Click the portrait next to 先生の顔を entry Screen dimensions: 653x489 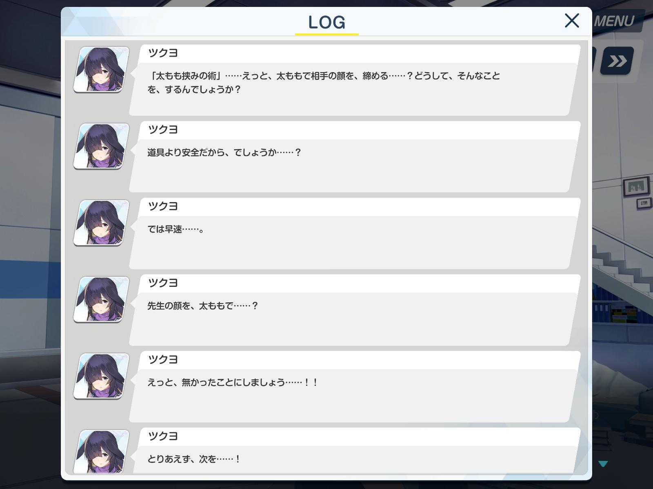click(101, 300)
